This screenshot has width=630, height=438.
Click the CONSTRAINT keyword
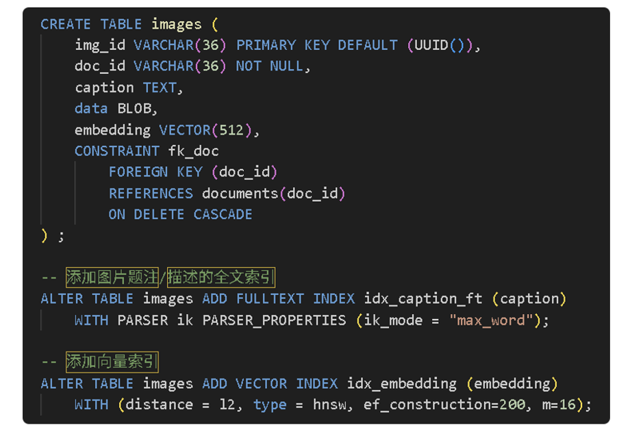117,151
